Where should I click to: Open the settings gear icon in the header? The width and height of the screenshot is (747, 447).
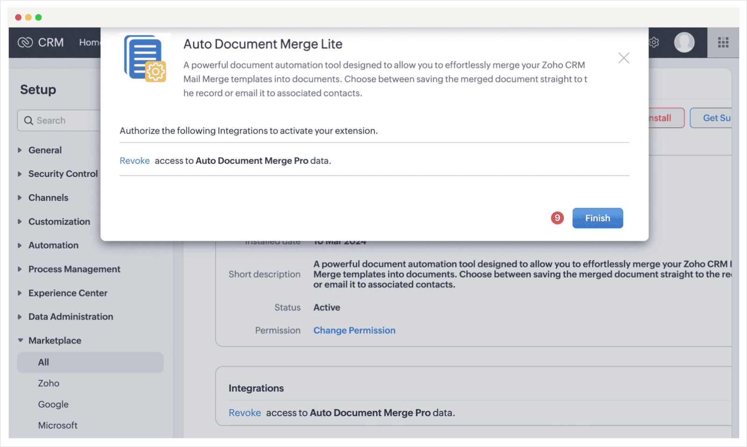pyautogui.click(x=654, y=43)
